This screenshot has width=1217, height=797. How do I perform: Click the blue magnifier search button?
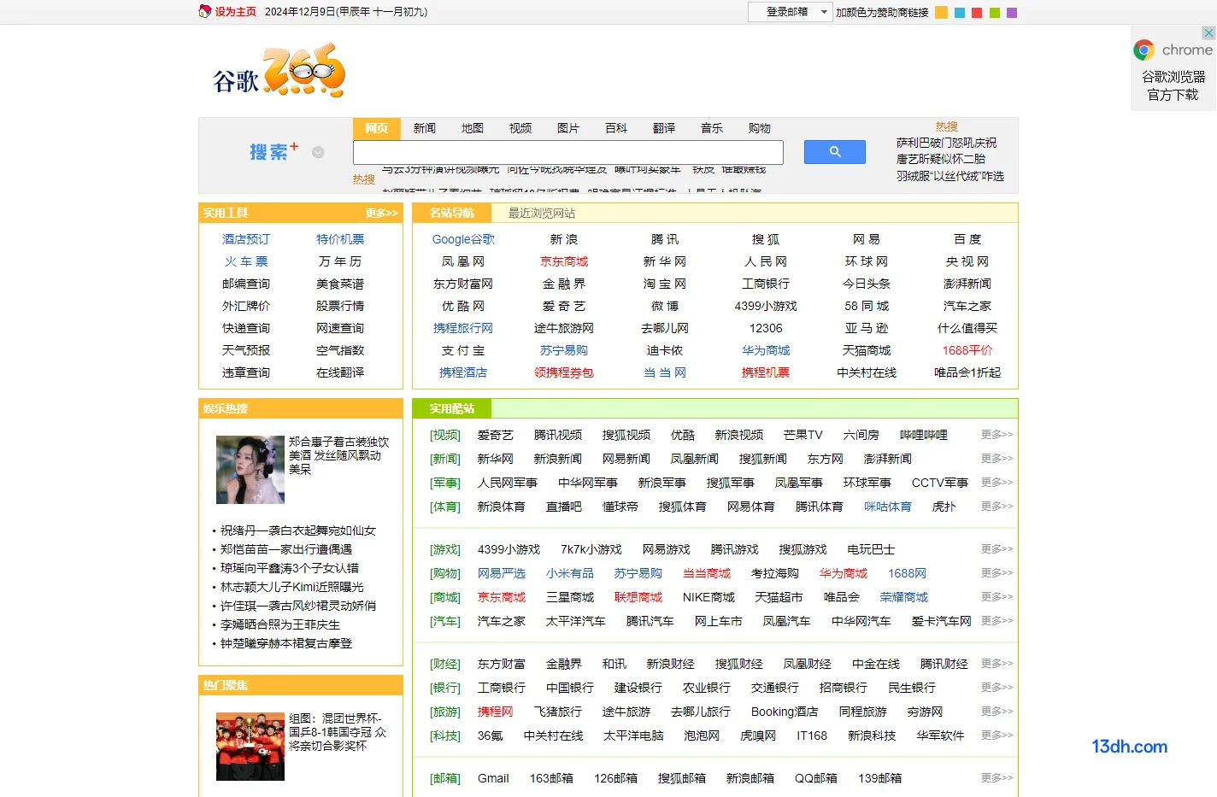pos(834,152)
